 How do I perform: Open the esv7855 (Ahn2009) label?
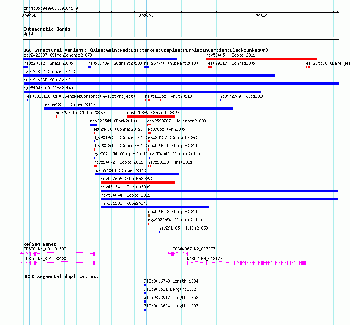168,129
